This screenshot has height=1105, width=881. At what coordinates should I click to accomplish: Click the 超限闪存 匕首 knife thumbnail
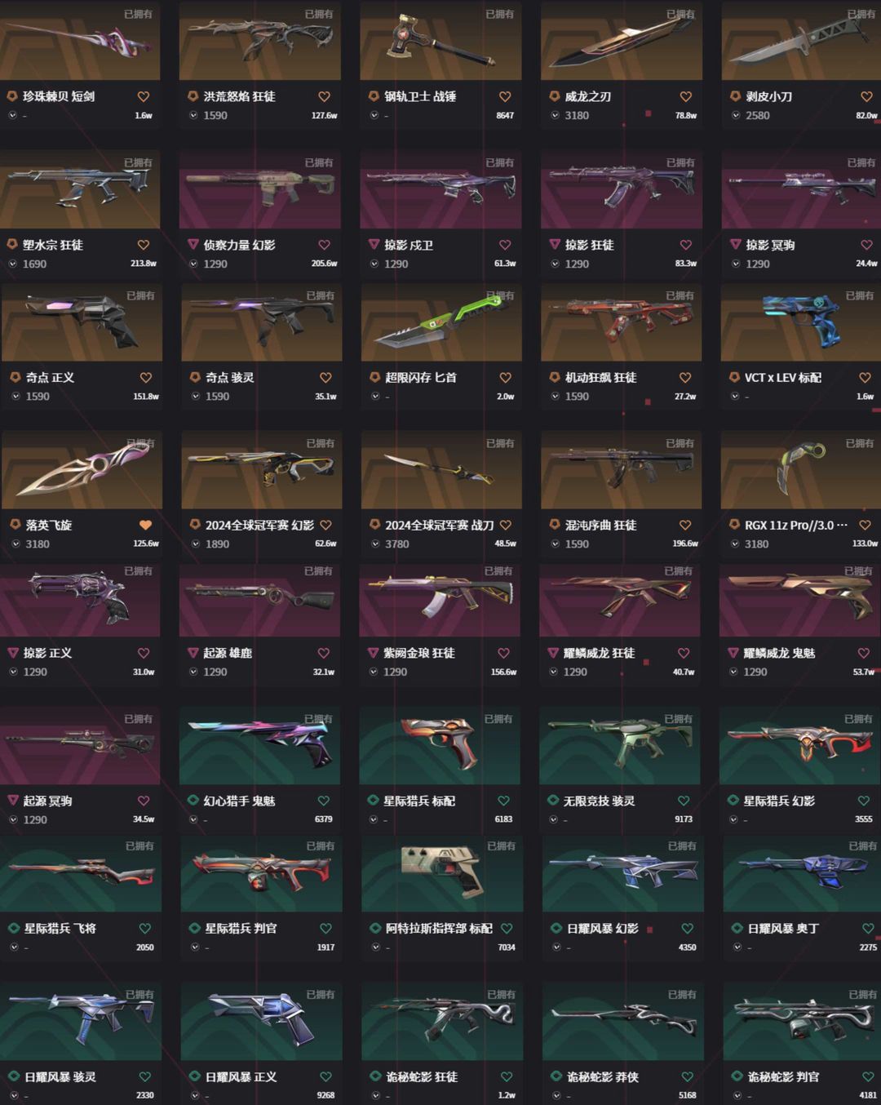441,322
